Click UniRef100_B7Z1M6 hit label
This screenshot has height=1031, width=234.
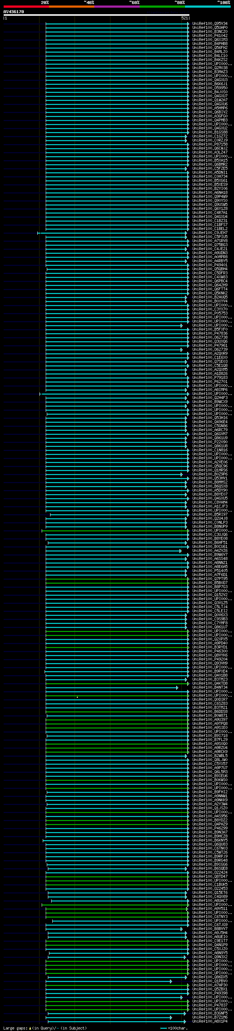coord(210,1017)
